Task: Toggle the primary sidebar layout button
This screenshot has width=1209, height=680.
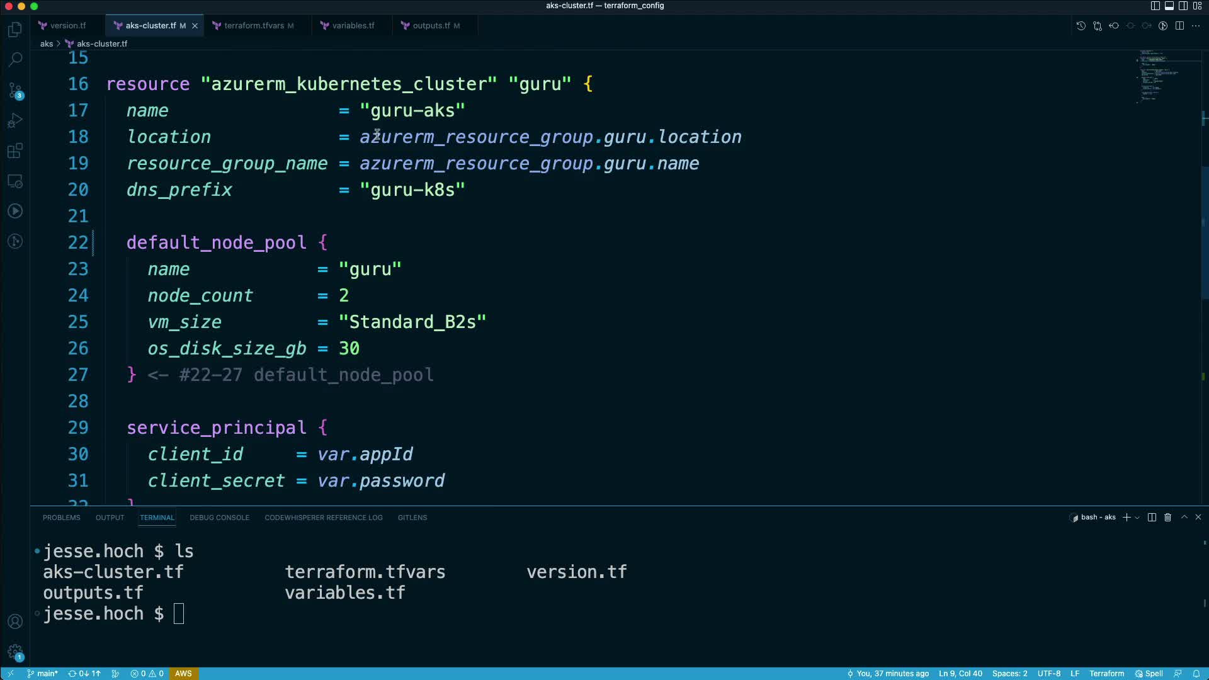Action: pos(1155,6)
